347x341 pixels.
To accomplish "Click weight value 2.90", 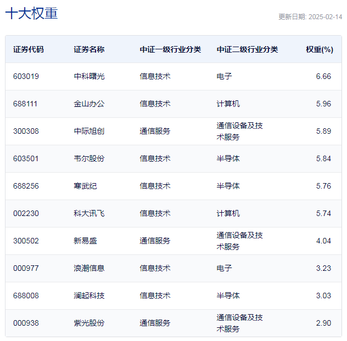I will [x=323, y=323].
